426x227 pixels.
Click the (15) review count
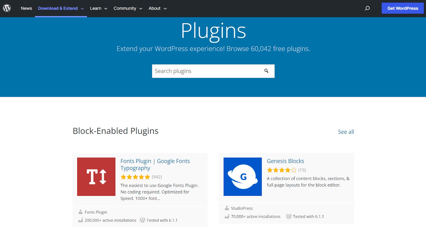[x=302, y=170]
